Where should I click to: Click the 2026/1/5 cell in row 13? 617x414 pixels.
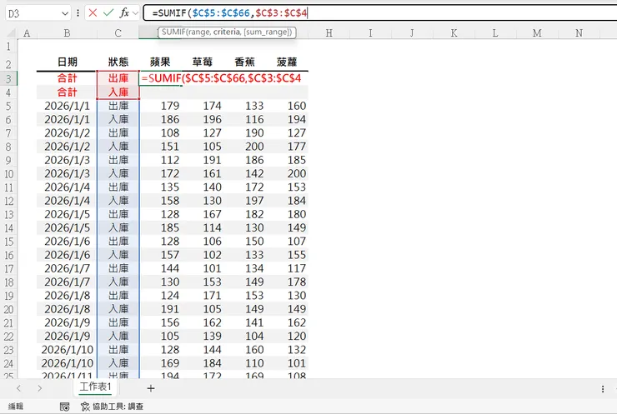pos(67,214)
